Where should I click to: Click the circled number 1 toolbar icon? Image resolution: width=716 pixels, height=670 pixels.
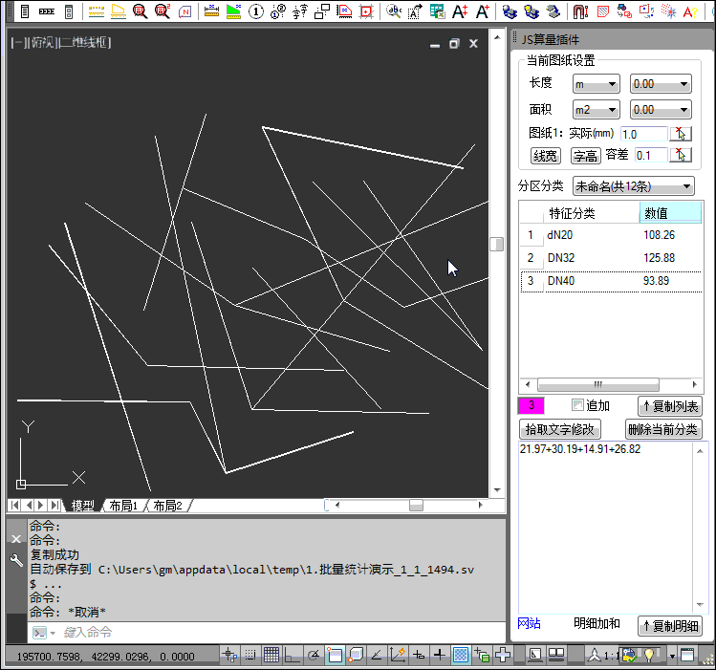coord(255,11)
